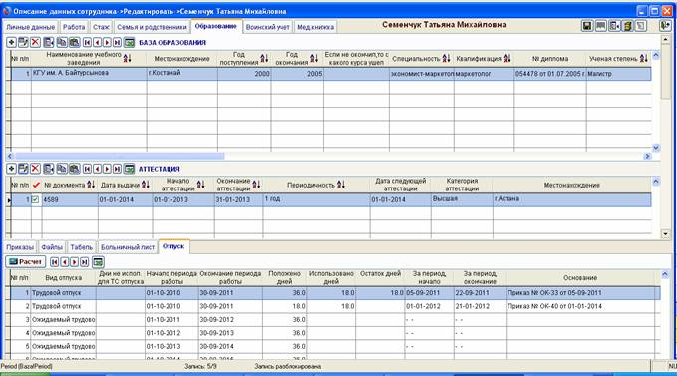Screen dimensions: 677x376
Task: Go to next record in БАЗА ОБРАЗОВАНИЯ
Action: [x=107, y=42]
